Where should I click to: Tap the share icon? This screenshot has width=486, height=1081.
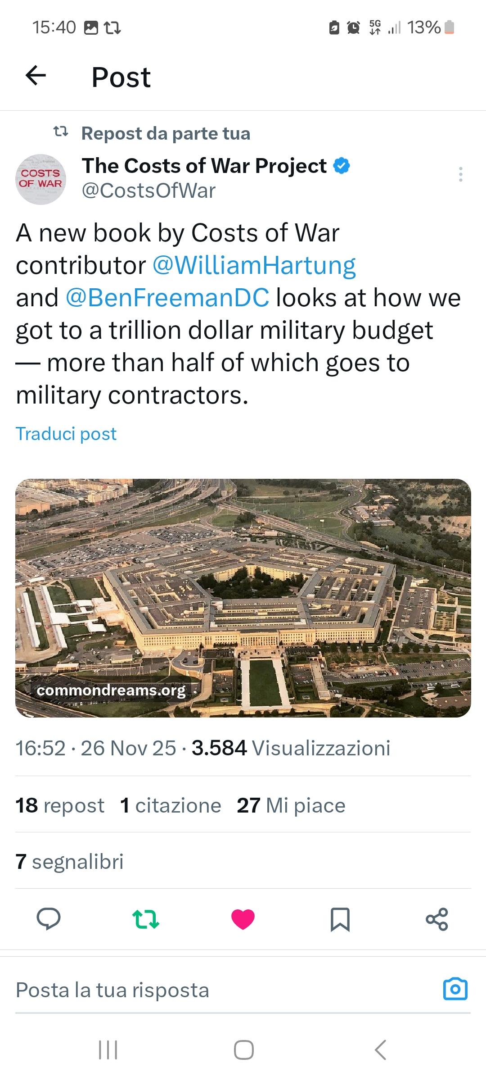click(437, 919)
